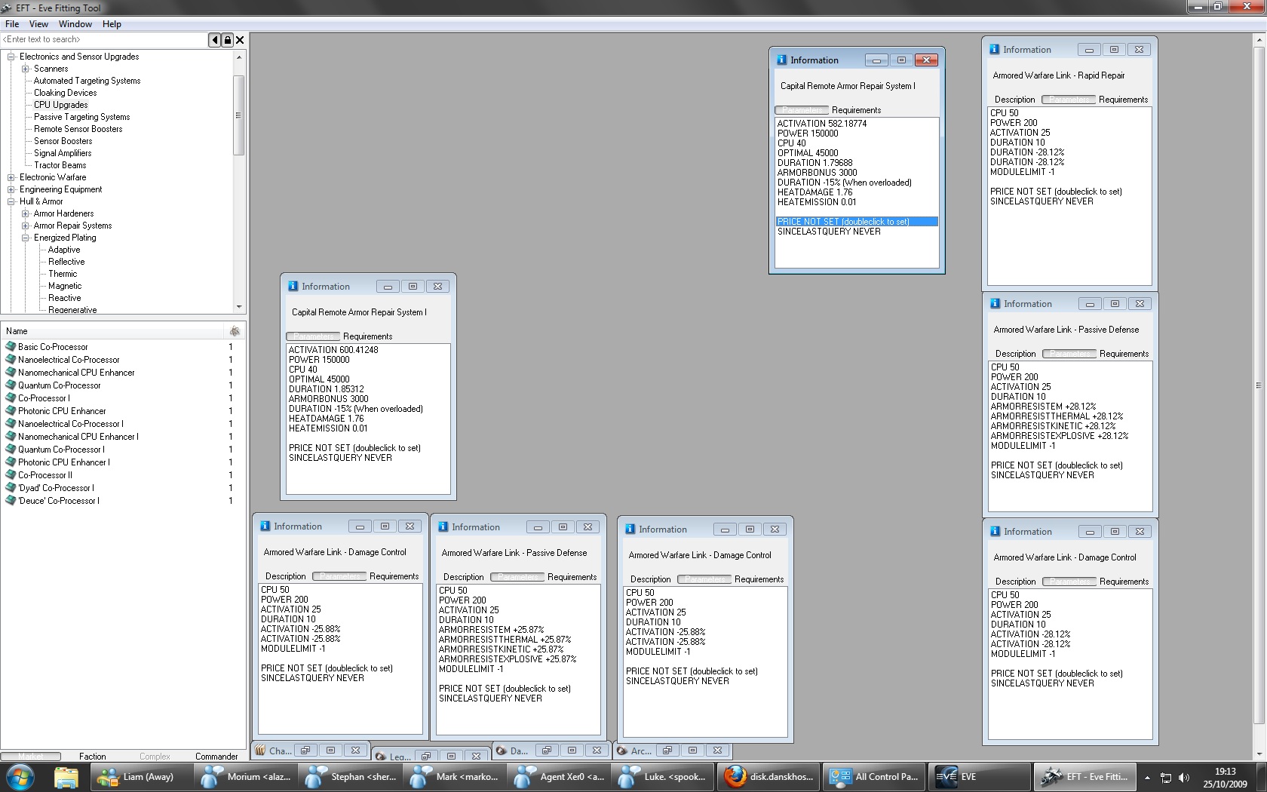Screen dimensions: 1267x792
Task: Select the highlighted PRICE NOT SET row
Action: [x=857, y=222]
